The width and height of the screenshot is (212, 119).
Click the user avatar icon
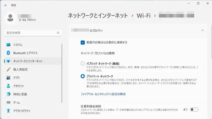tap(10, 18)
